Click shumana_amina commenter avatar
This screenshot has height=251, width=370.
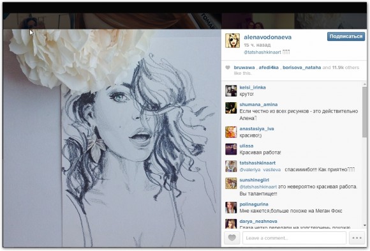point(231,108)
